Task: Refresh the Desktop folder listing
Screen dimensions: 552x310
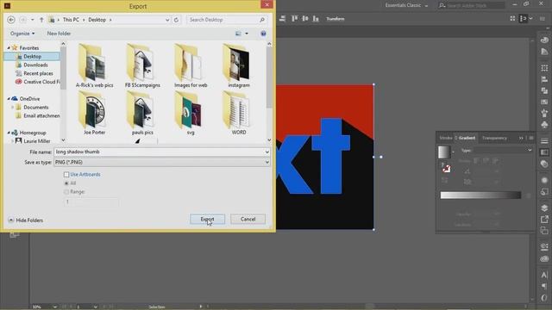Action: click(176, 20)
